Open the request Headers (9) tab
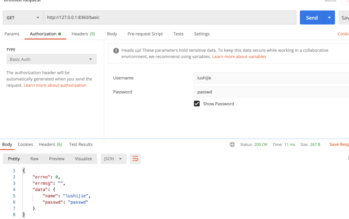Screen dimensions: 349x219 pyautogui.click(x=83, y=34)
